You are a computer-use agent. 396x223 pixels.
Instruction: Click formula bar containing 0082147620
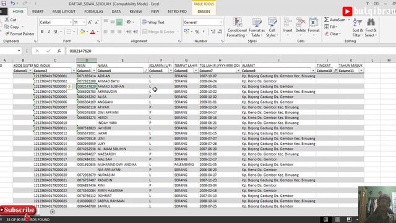click(x=230, y=51)
